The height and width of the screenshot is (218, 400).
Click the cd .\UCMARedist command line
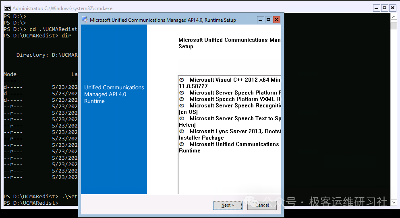pos(41,29)
